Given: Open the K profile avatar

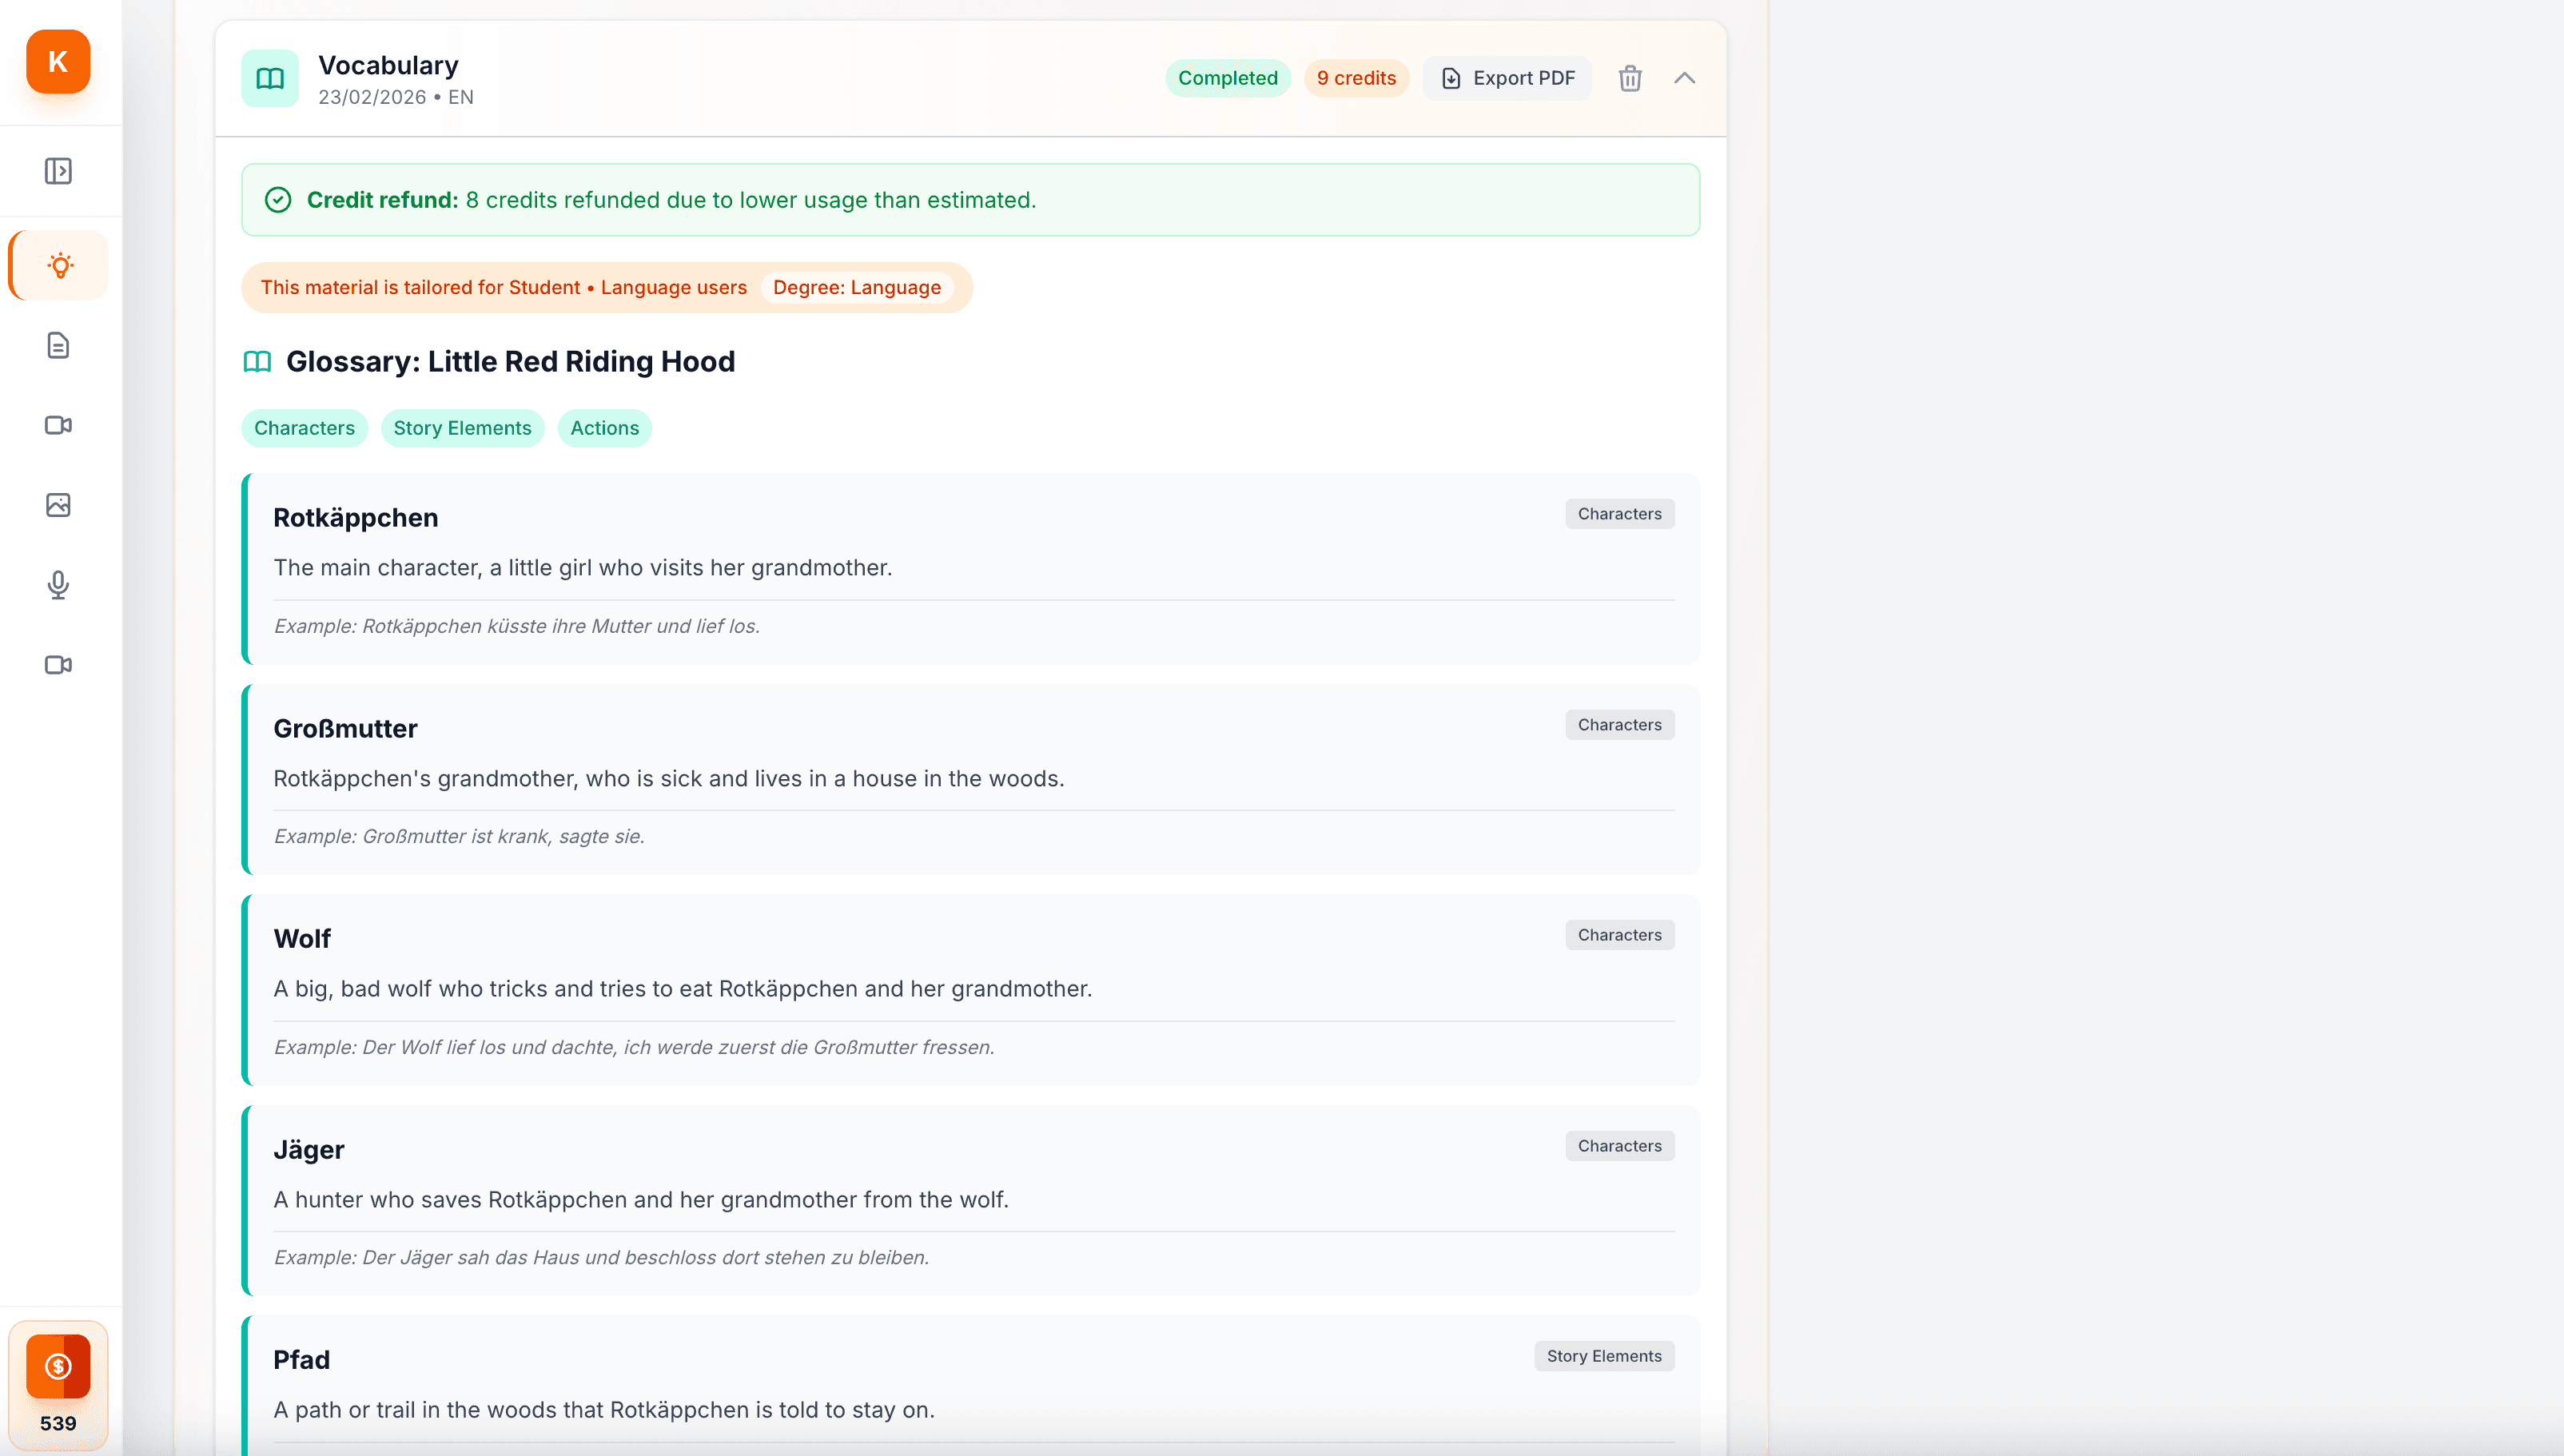Looking at the screenshot, I should (x=57, y=62).
